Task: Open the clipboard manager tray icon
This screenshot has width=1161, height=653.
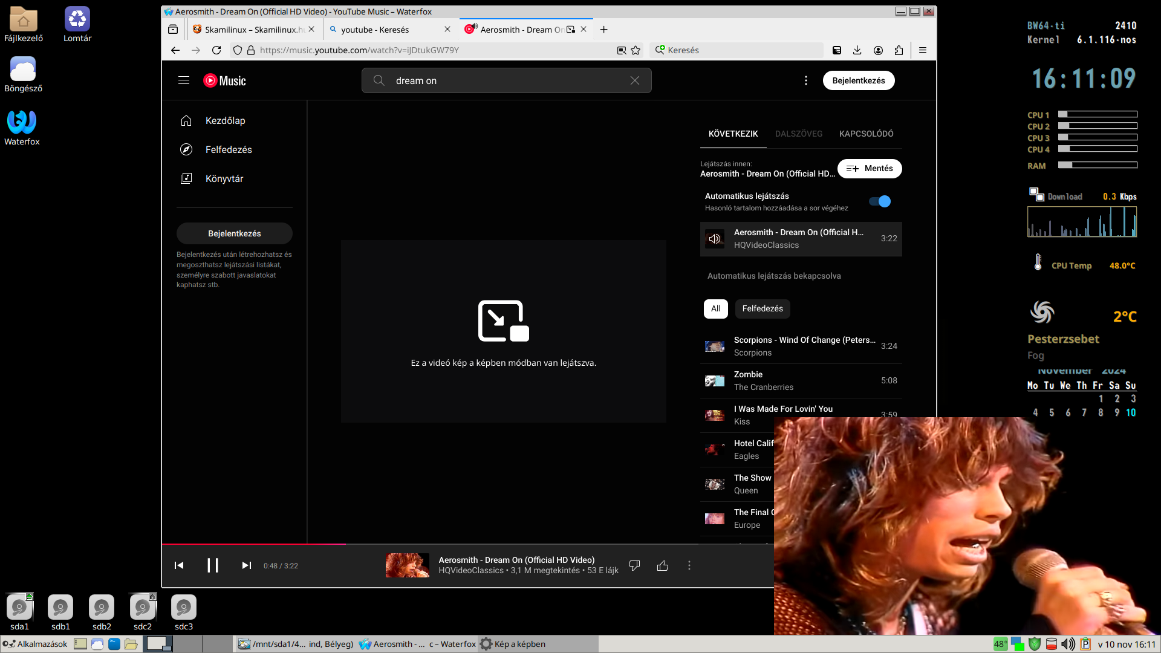Action: 1085,644
